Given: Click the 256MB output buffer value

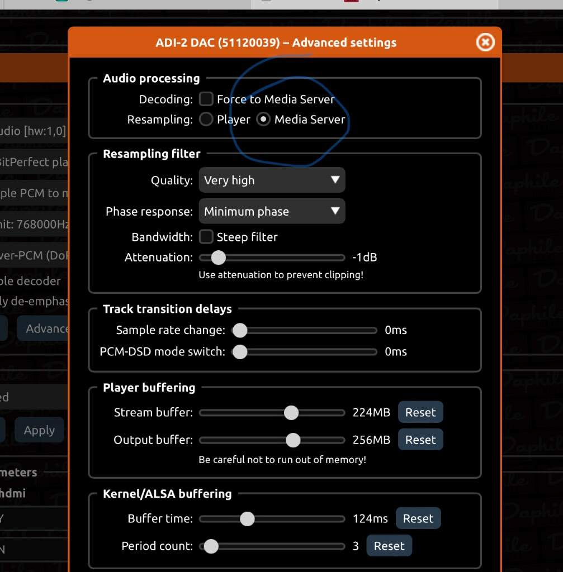Looking at the screenshot, I should click(371, 440).
